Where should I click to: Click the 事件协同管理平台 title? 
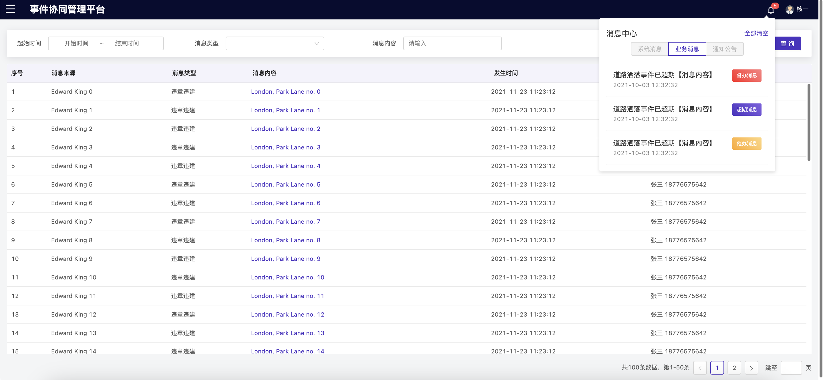pos(67,9)
